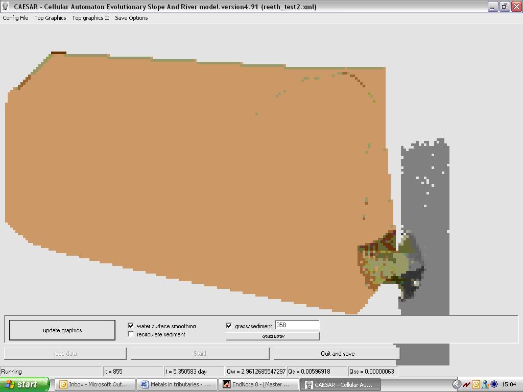Click the two-person messenger tray icon
Image resolution: width=523 pixels, height=392 pixels.
pyautogui.click(x=485, y=385)
